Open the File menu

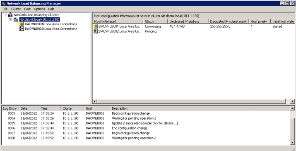click(5, 9)
